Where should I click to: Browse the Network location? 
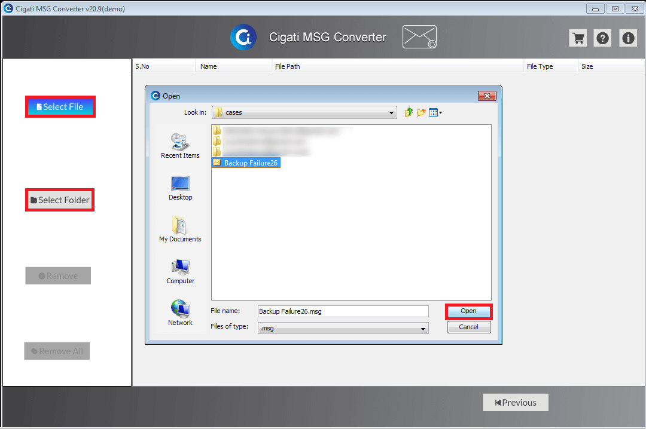tap(180, 313)
